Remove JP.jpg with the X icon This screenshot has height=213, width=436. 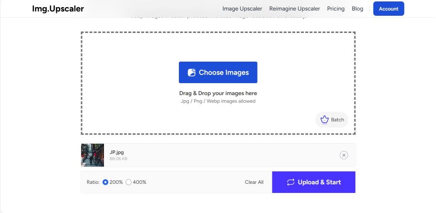343,155
